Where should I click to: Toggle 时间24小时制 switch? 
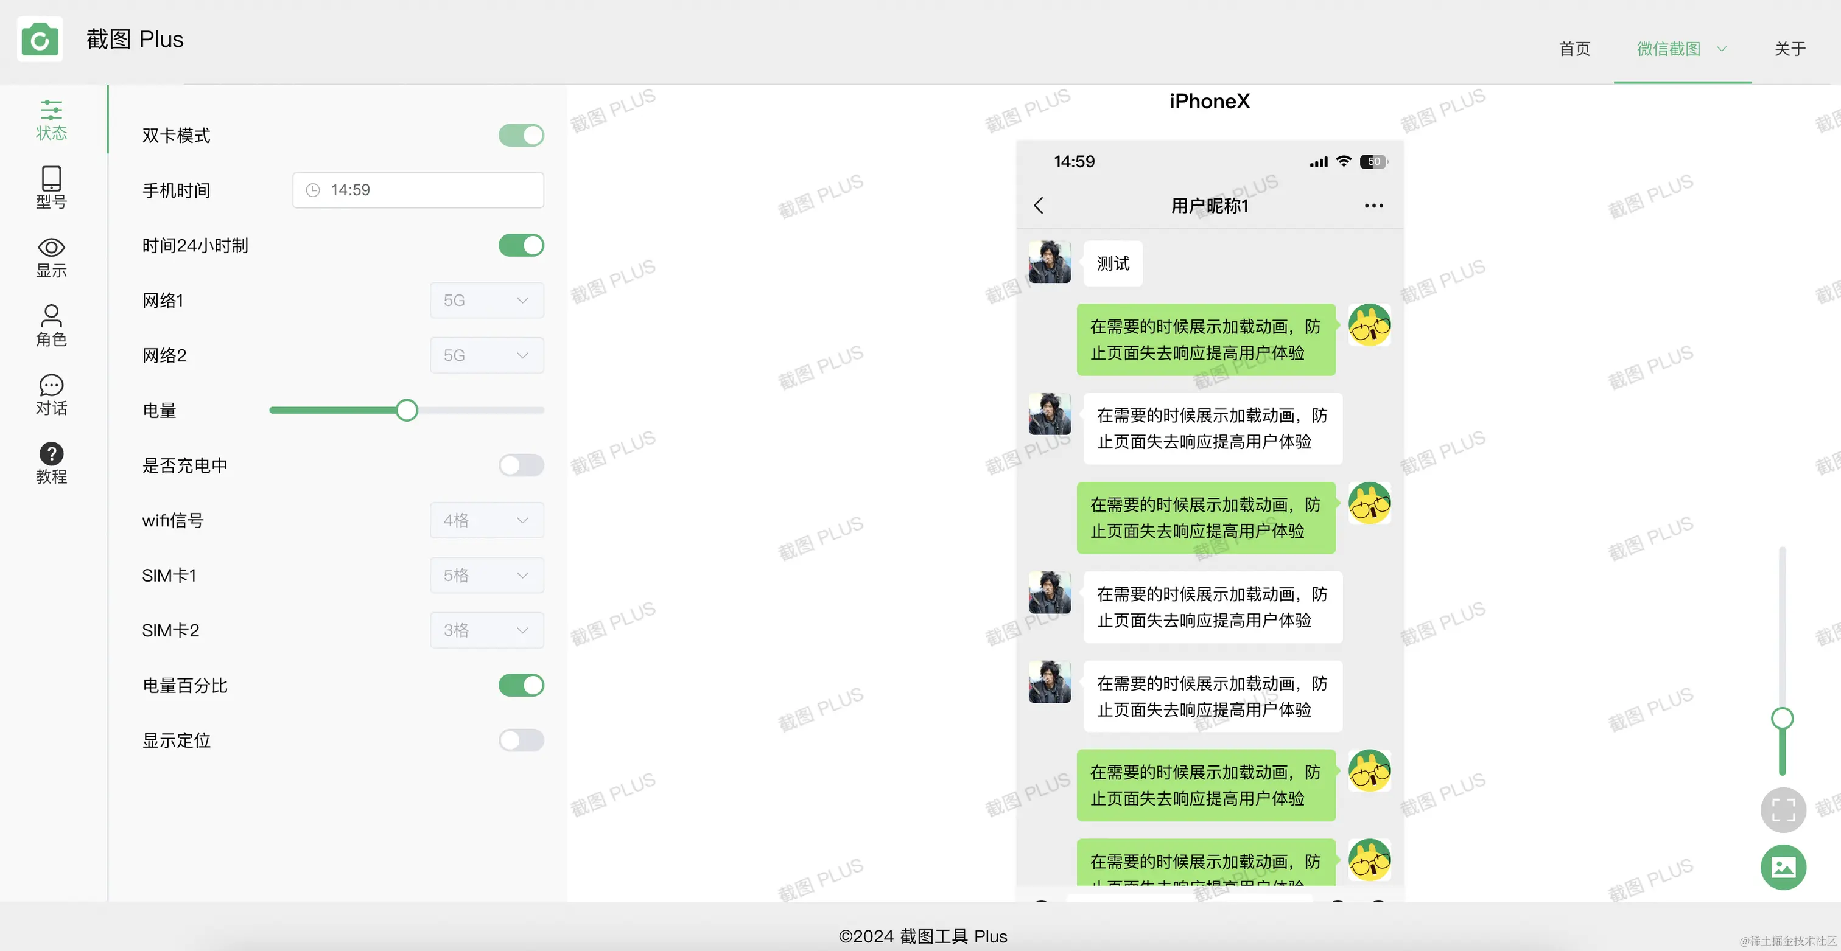[x=521, y=245]
